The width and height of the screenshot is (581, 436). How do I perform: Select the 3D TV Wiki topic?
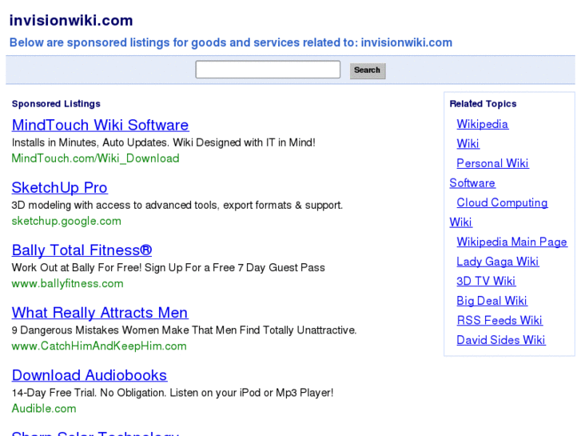(x=486, y=282)
